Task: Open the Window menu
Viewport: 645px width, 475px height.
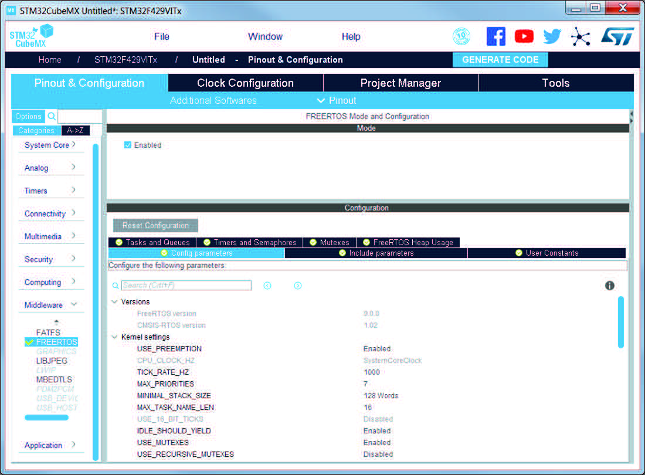Action: point(265,36)
